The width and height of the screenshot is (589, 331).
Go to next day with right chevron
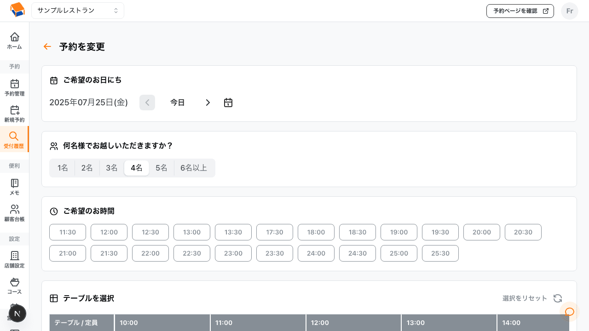(208, 103)
